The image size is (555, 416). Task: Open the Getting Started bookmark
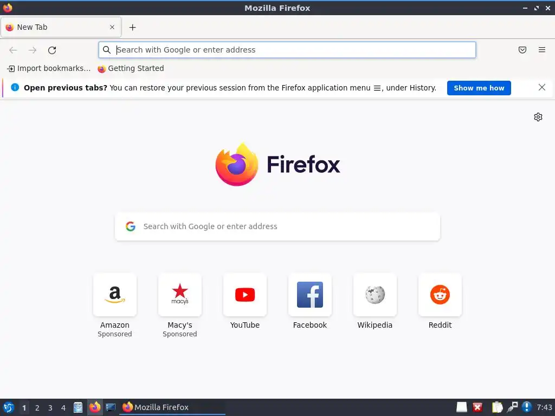tap(131, 69)
